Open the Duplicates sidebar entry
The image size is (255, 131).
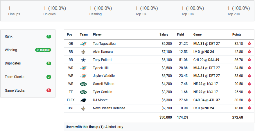pyautogui.click(x=13, y=63)
